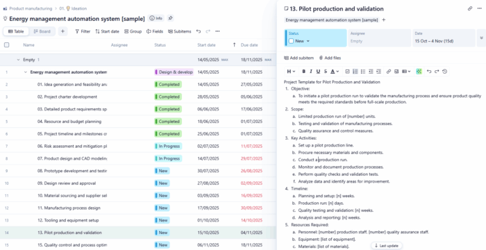
Task: Open the heading style H dropdown
Action: coord(291,72)
